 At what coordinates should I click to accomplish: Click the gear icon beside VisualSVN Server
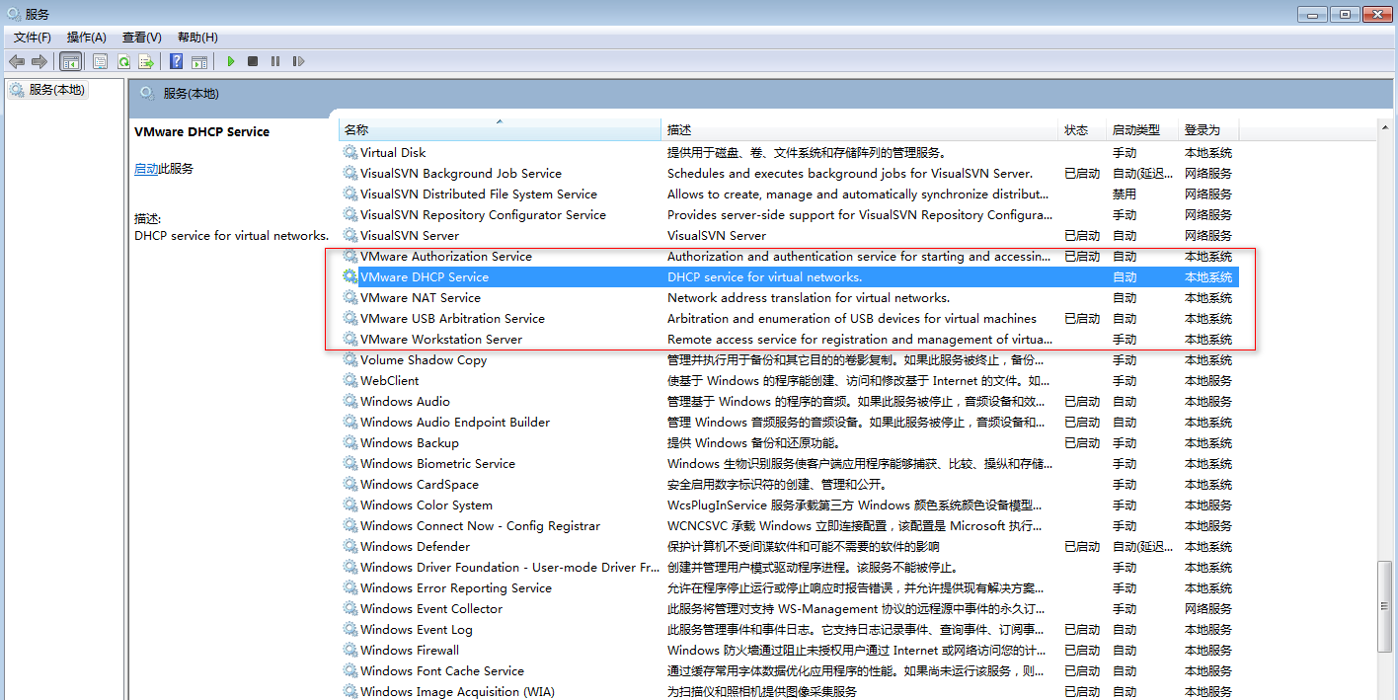point(349,235)
